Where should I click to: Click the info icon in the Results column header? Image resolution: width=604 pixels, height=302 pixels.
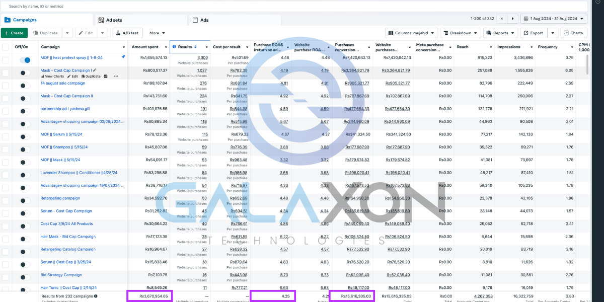pyautogui.click(x=174, y=47)
